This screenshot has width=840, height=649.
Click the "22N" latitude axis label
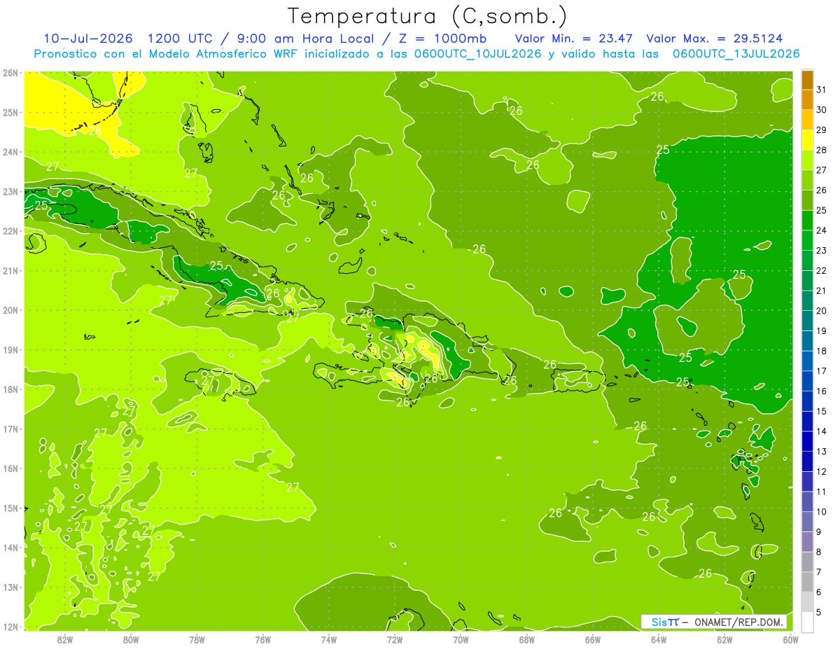10,231
